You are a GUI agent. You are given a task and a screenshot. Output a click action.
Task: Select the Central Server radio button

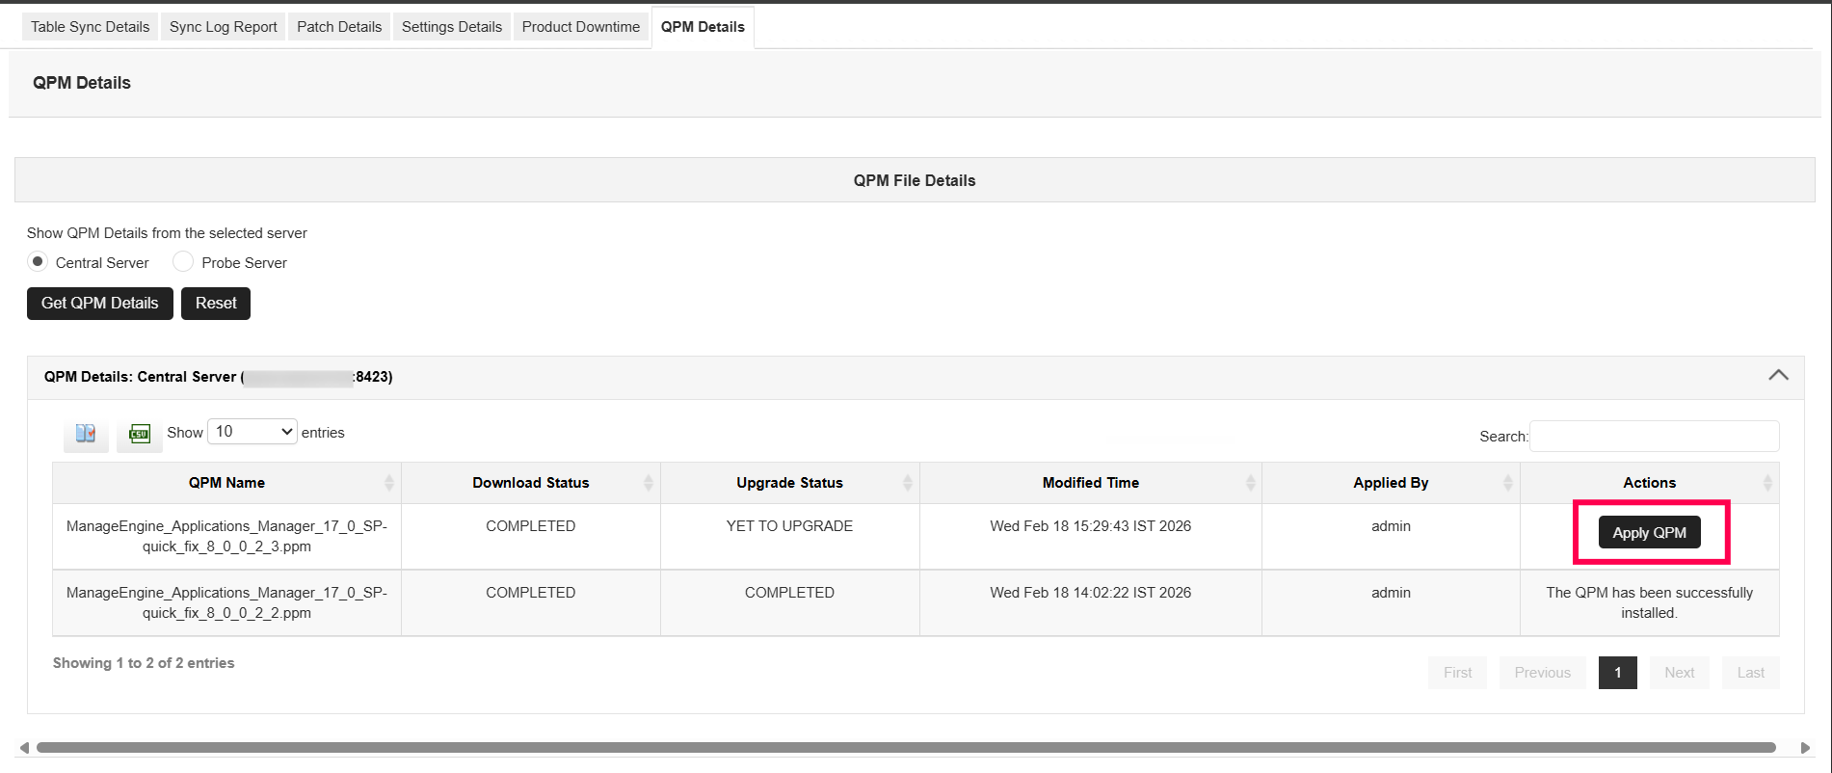pyautogui.click(x=38, y=261)
